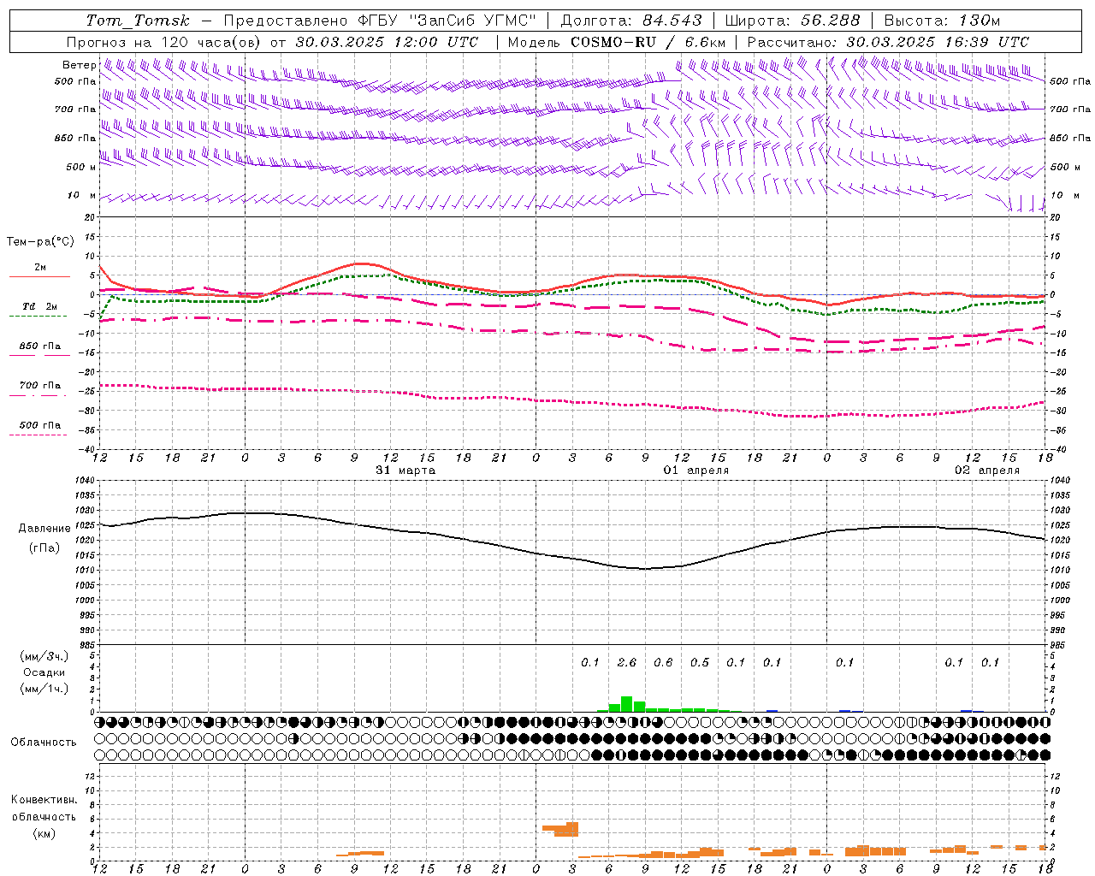Click the 'Конвективн.' convective cloud label
1095x876 pixels.
[x=44, y=800]
